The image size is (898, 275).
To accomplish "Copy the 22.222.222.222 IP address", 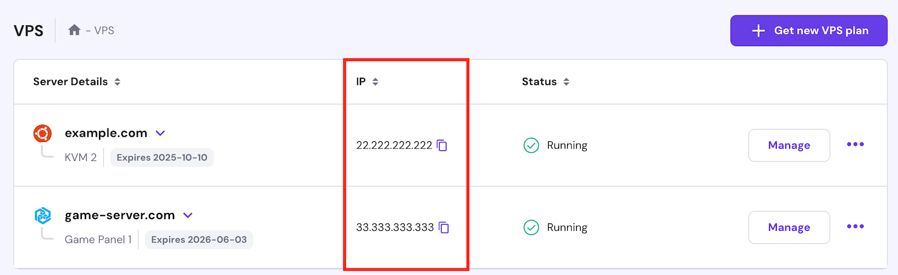I will [x=442, y=145].
